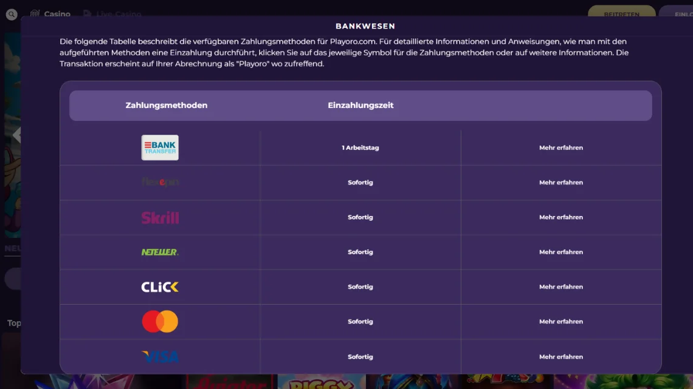Image resolution: width=693 pixels, height=389 pixels.
Task: Click the carousel left arrow
Action: click(17, 135)
